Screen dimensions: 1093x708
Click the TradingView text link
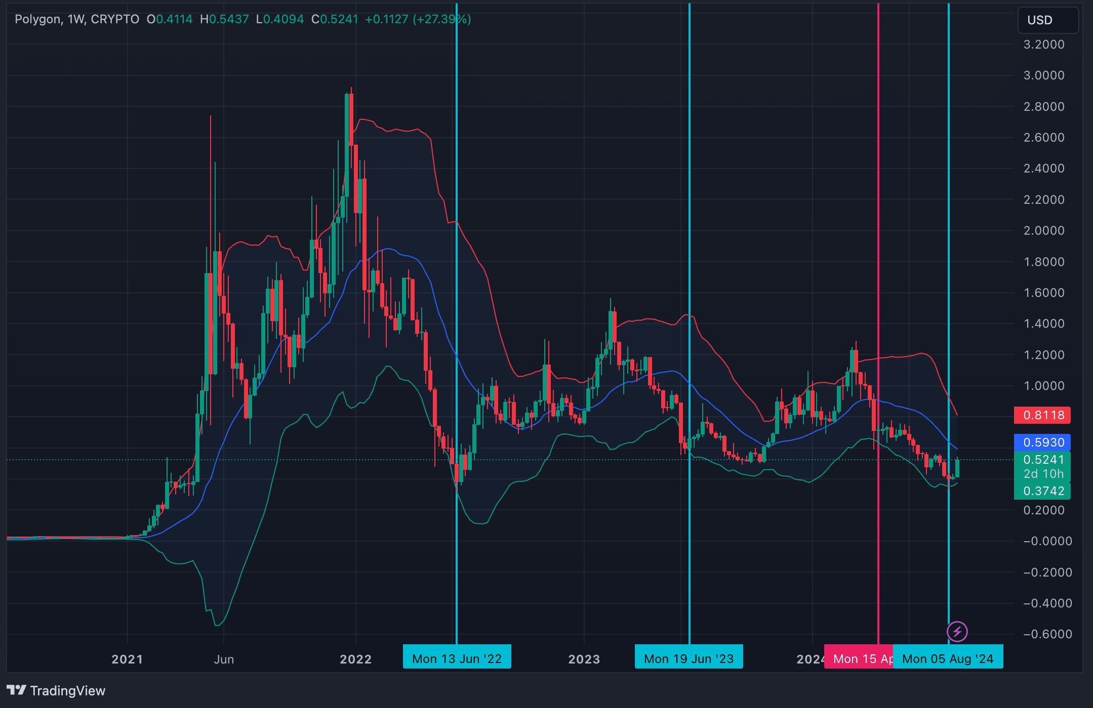tap(68, 690)
